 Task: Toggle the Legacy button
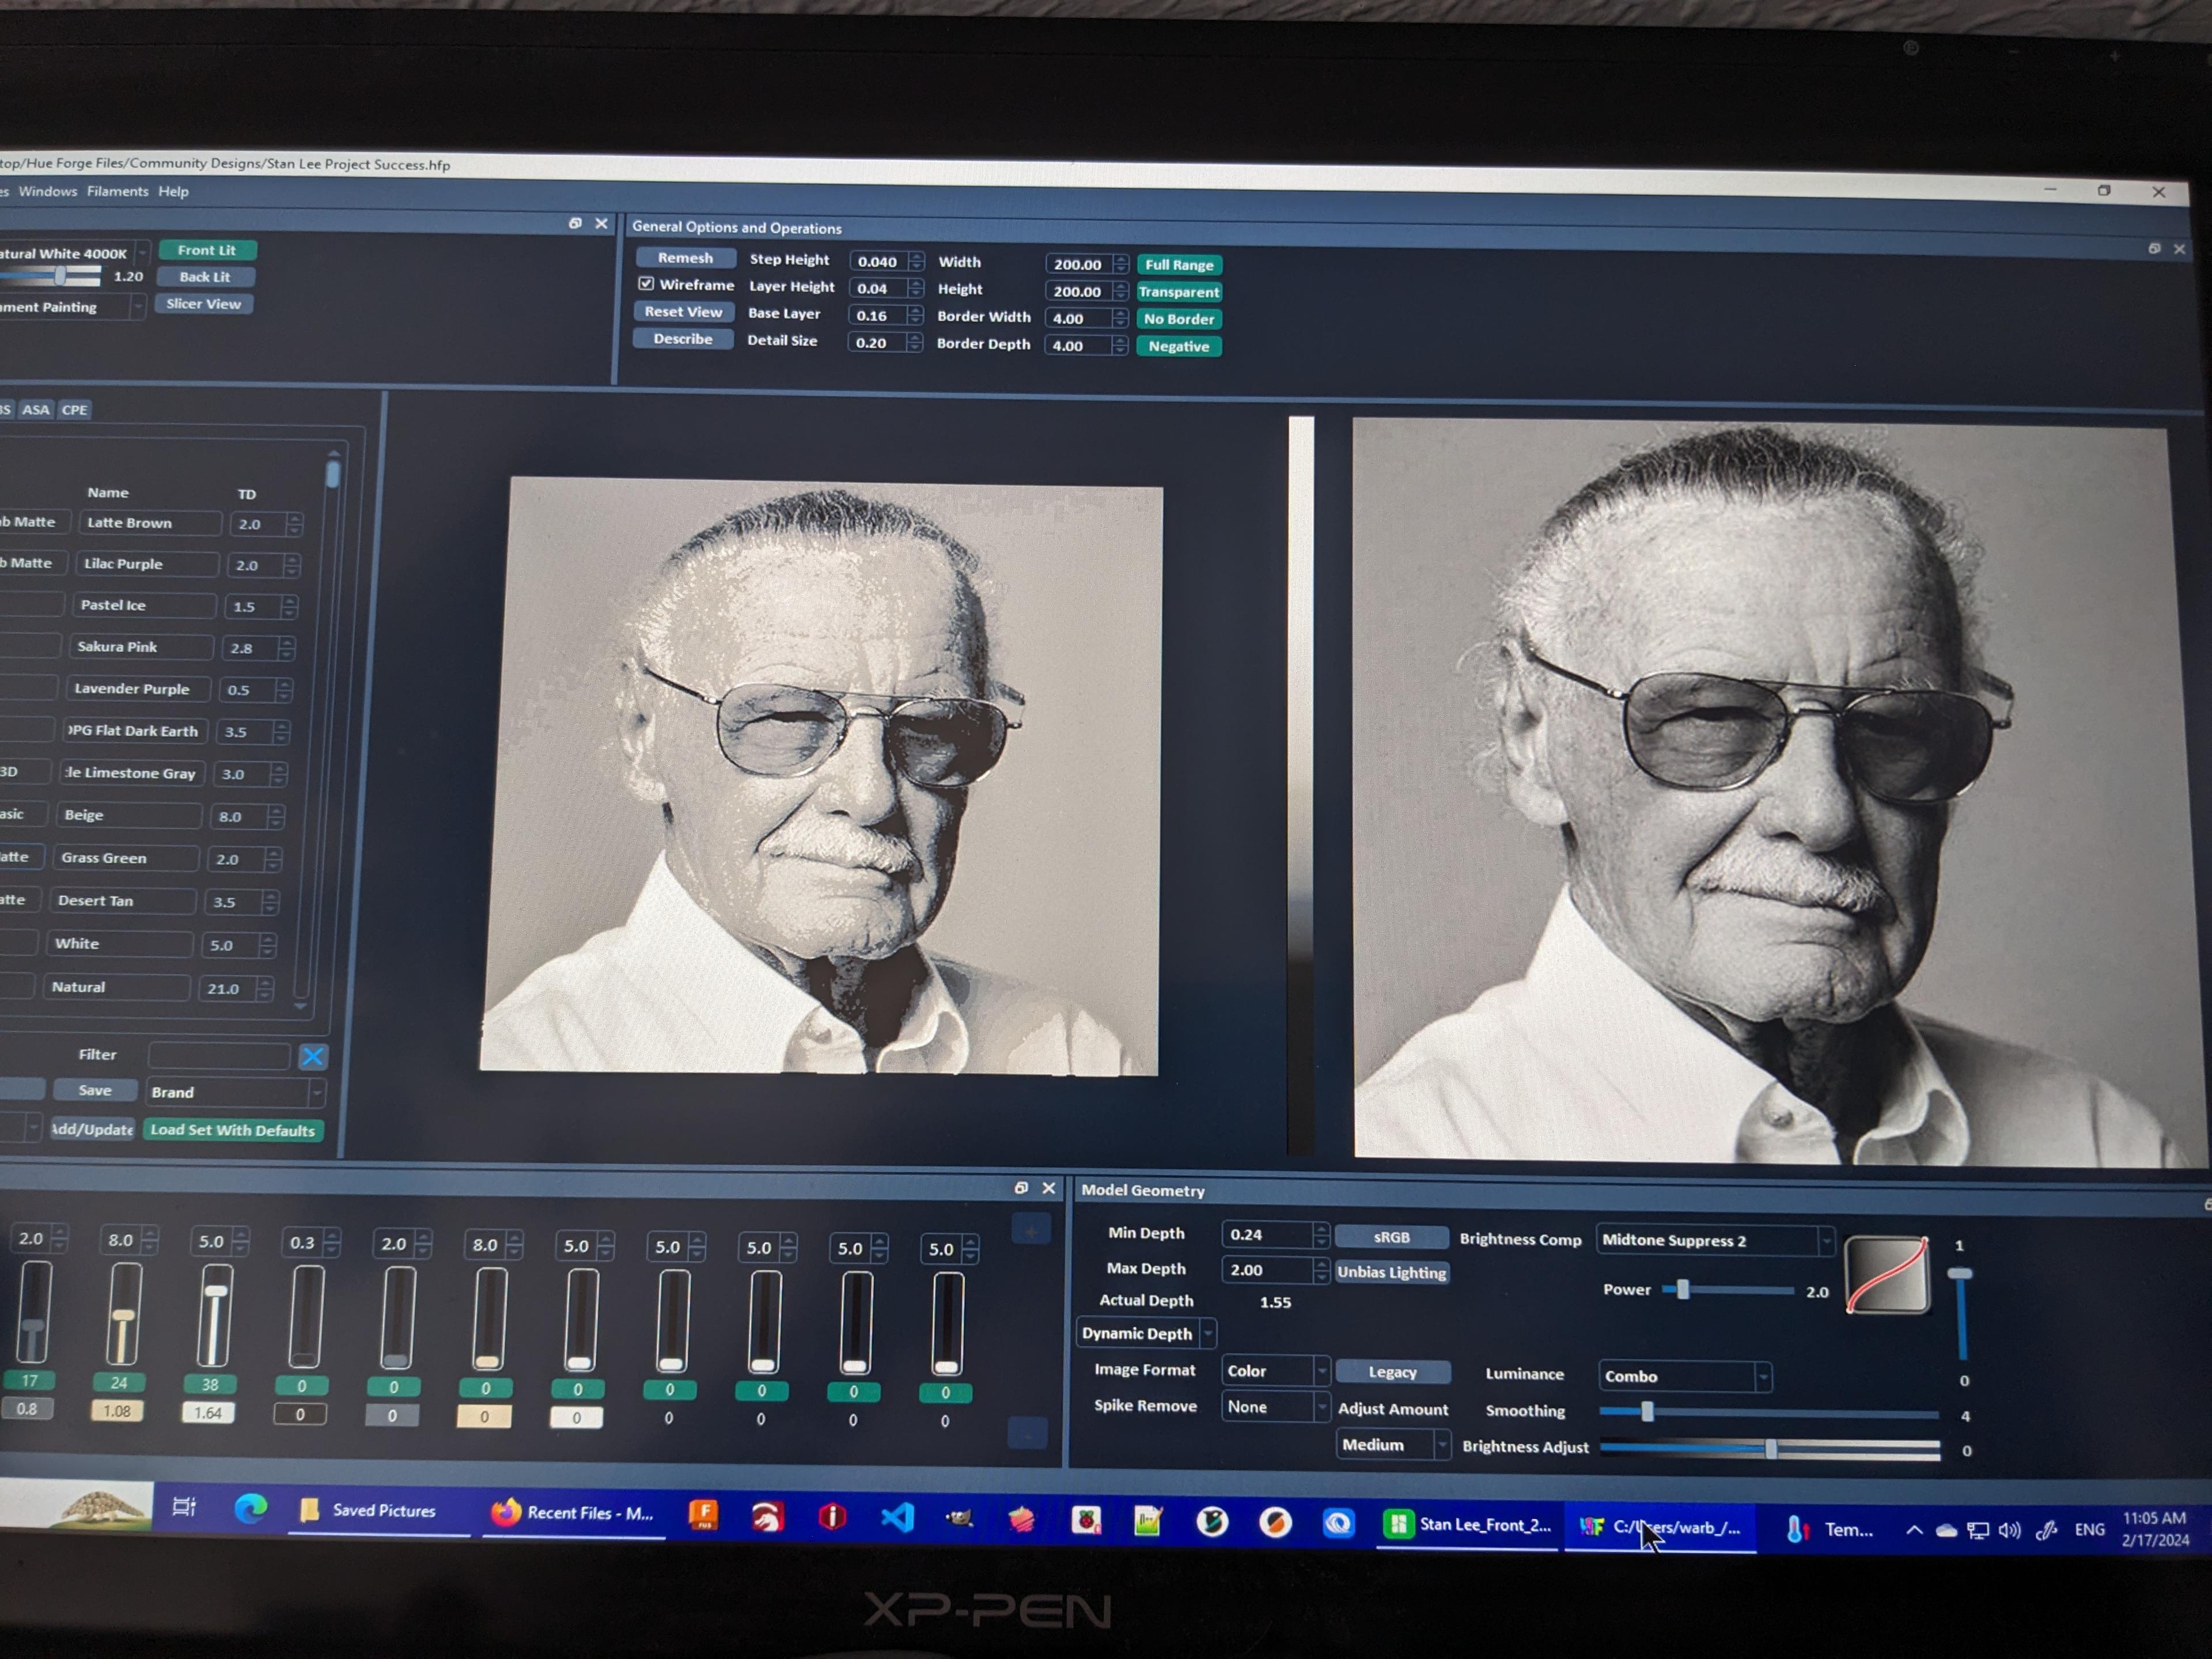click(1392, 1372)
